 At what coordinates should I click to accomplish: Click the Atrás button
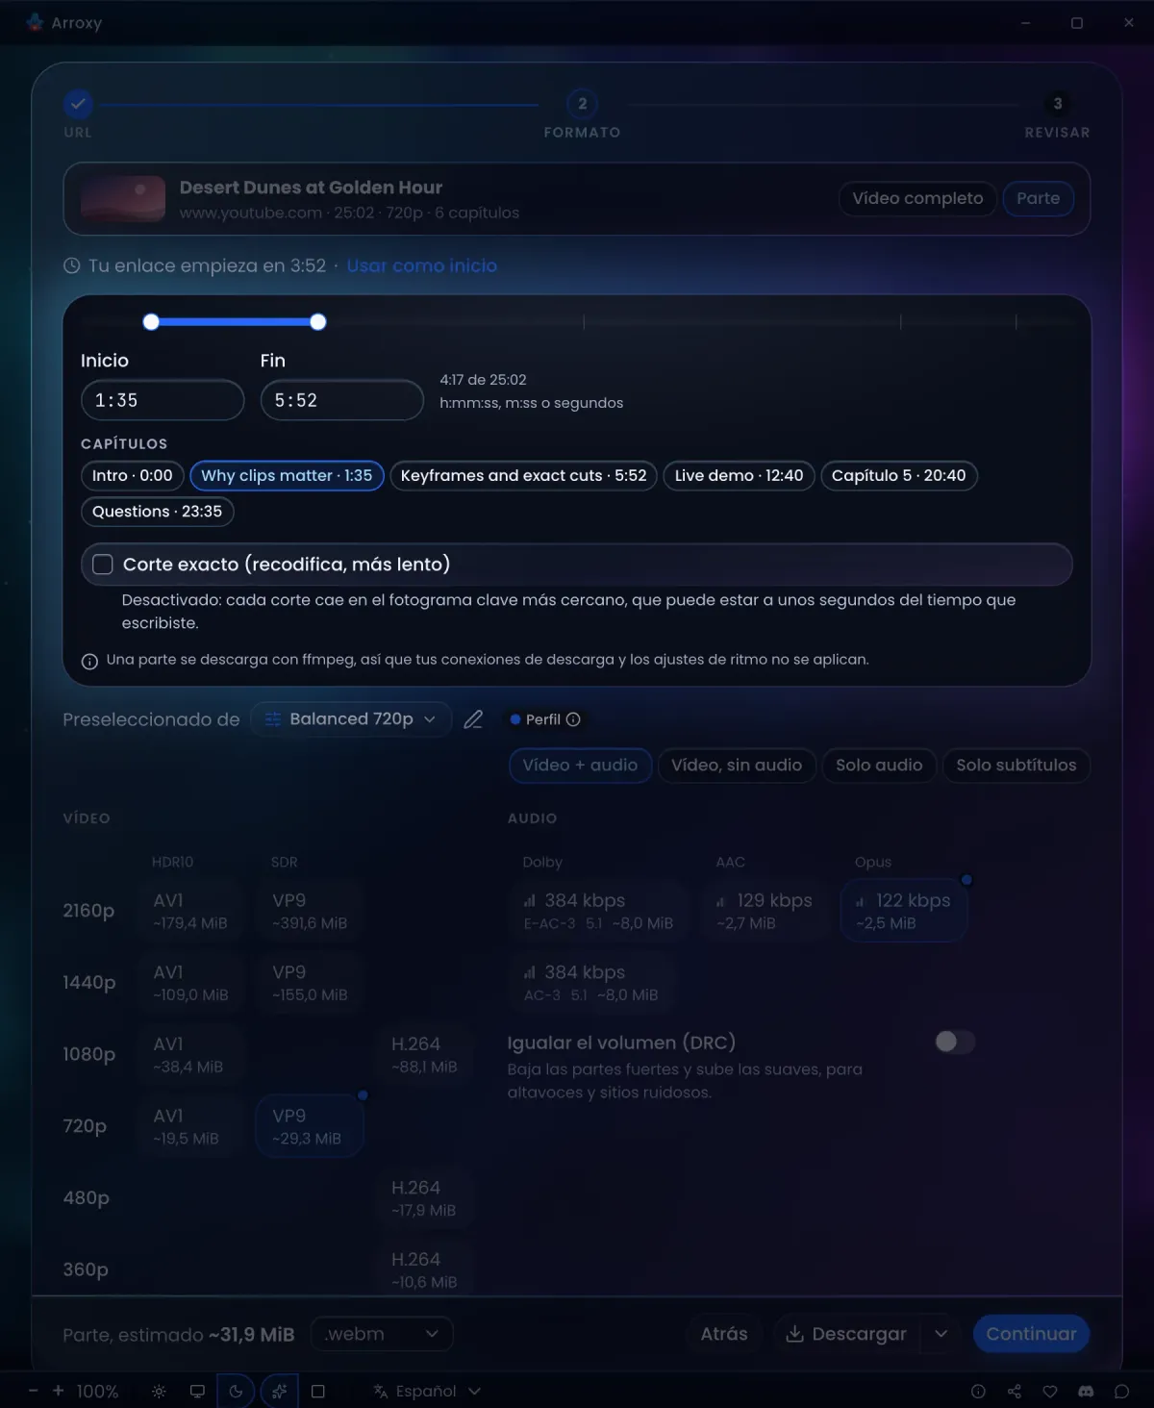coord(724,1334)
